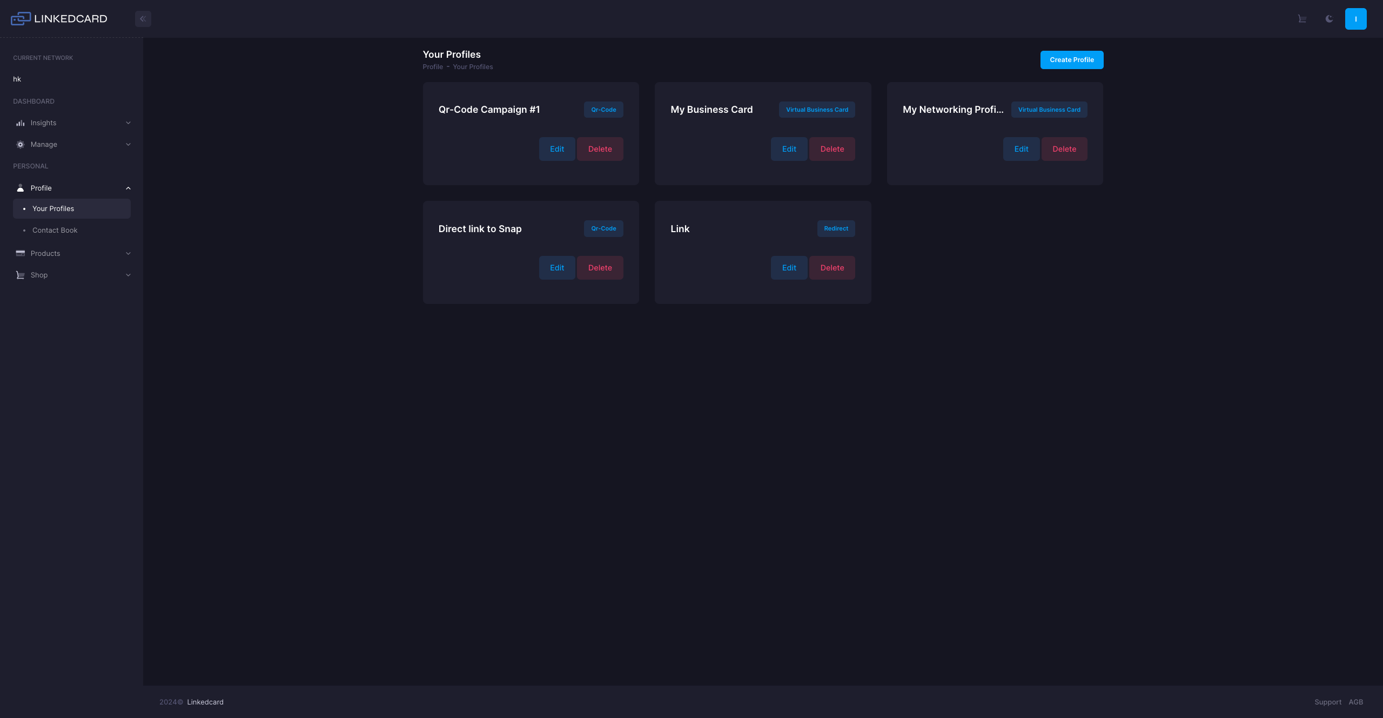Edit the Qr-Code Campaign #1 profile

tap(557, 149)
